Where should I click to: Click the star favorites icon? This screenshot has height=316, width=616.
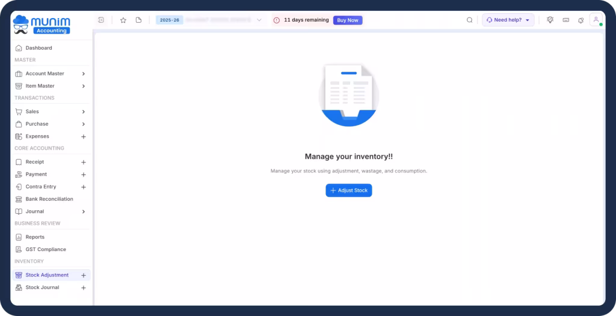tap(123, 20)
